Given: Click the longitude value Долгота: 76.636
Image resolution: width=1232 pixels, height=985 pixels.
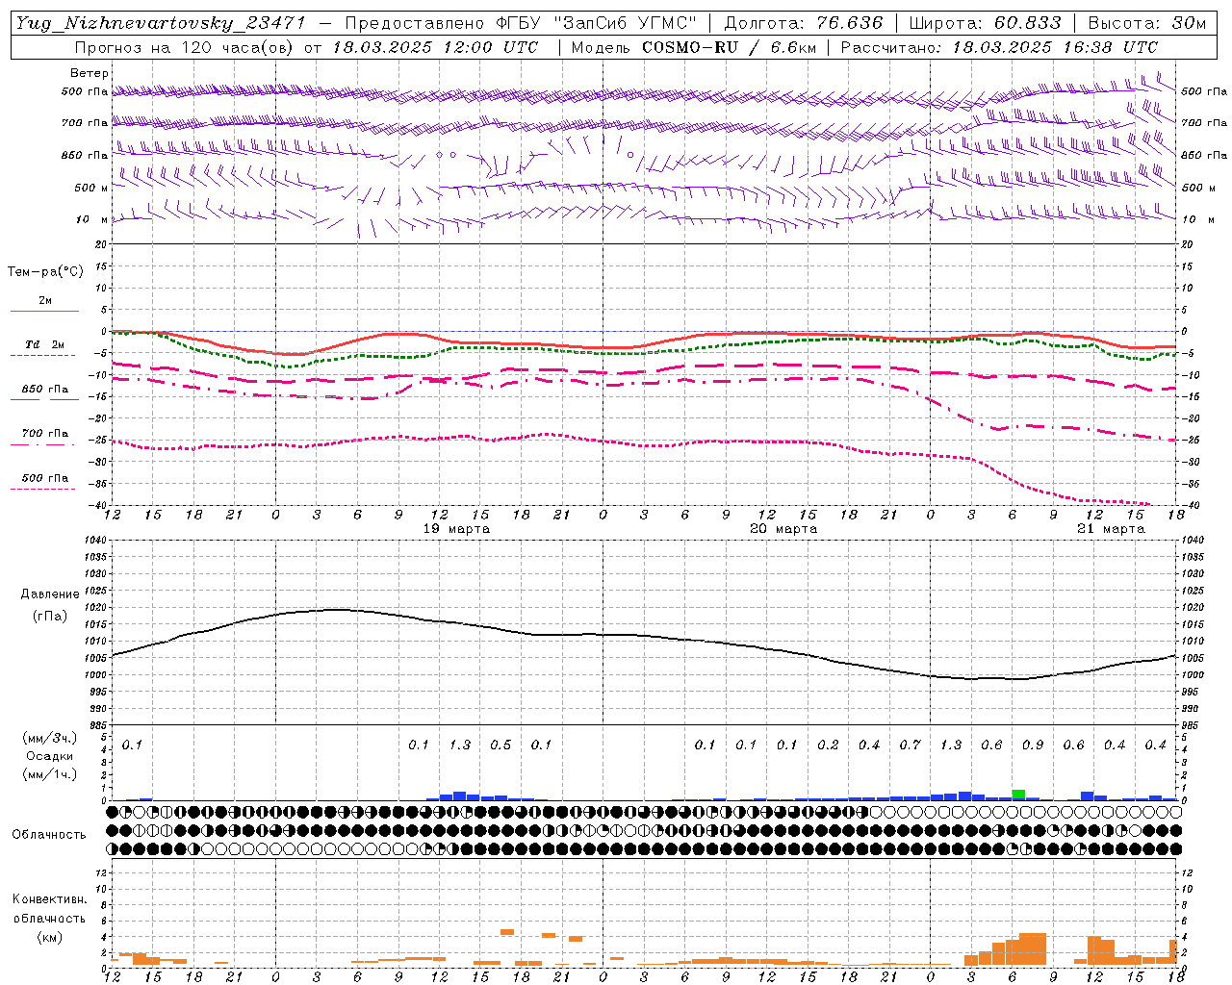Looking at the screenshot, I should (804, 23).
